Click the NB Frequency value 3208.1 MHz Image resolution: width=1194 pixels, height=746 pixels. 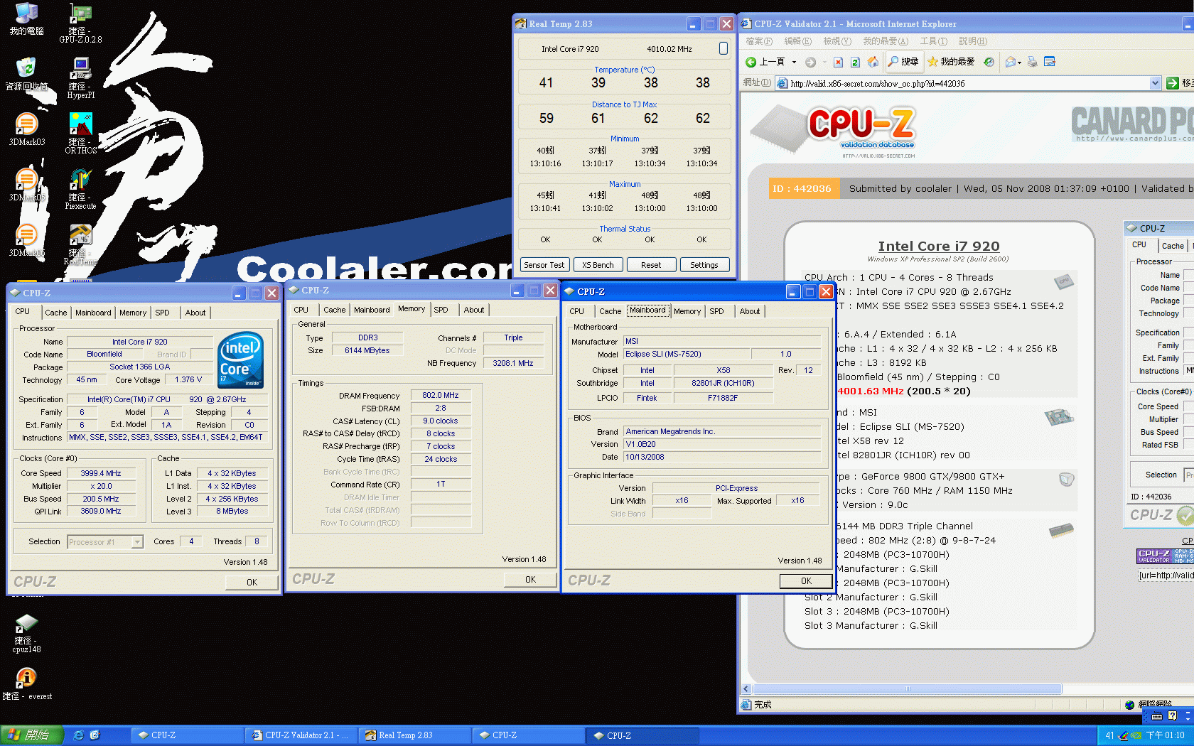click(512, 363)
